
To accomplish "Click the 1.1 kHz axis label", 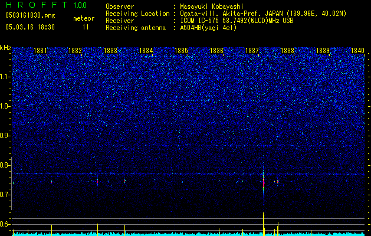I will pos(5,77).
